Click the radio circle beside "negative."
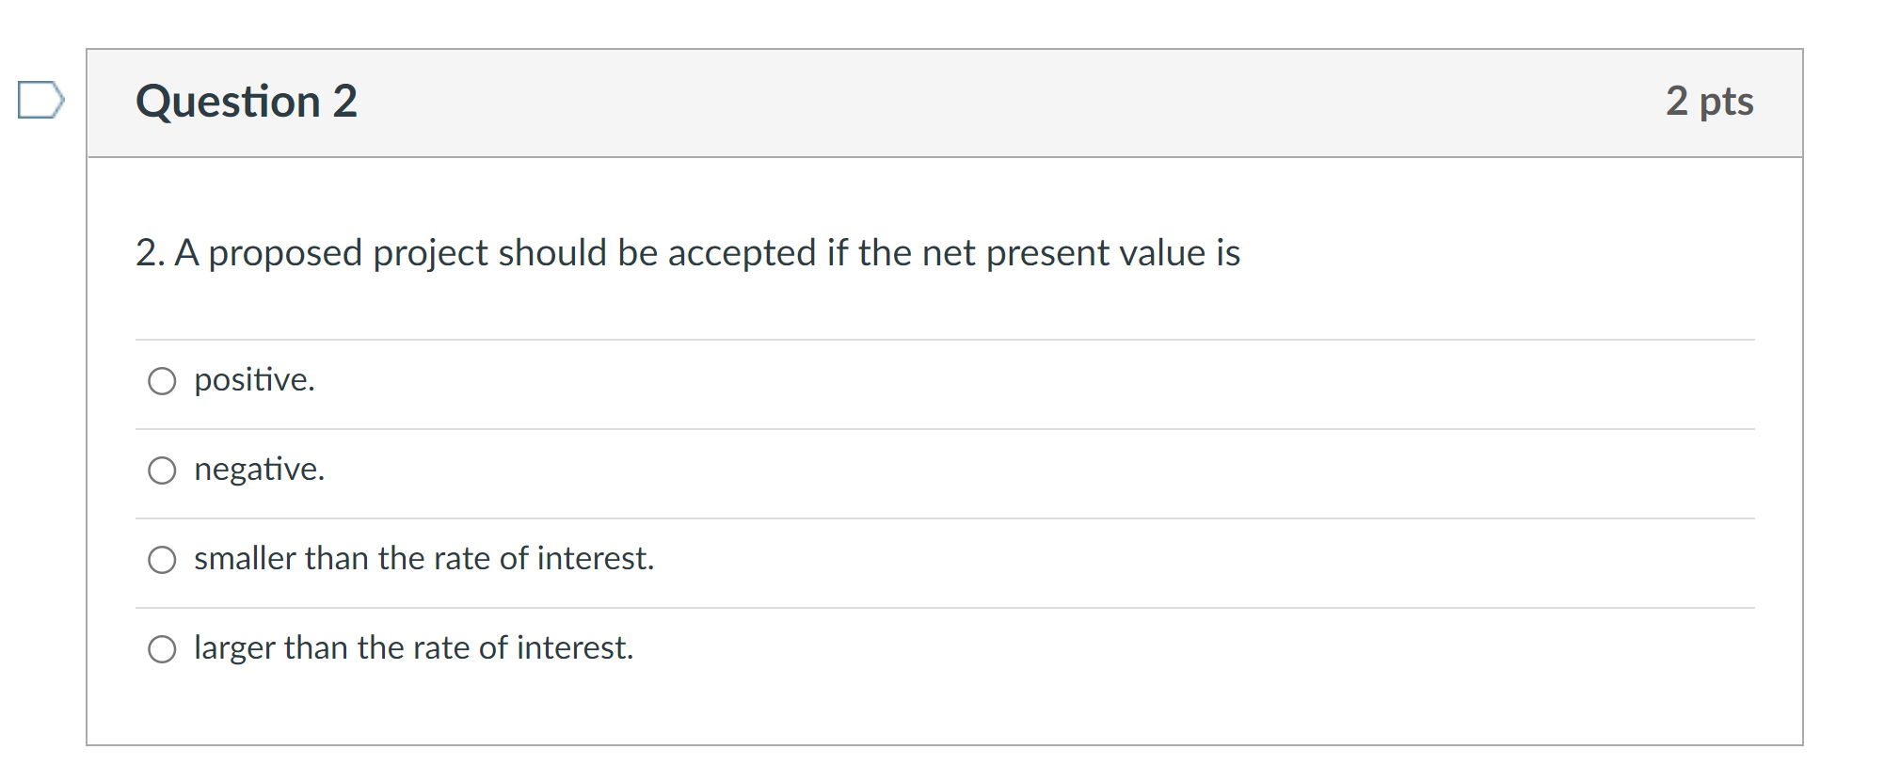Viewport: 1900px width, 765px height. click(x=163, y=469)
